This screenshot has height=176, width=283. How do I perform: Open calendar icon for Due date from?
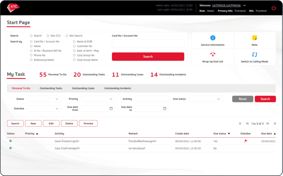click(x=111, y=108)
